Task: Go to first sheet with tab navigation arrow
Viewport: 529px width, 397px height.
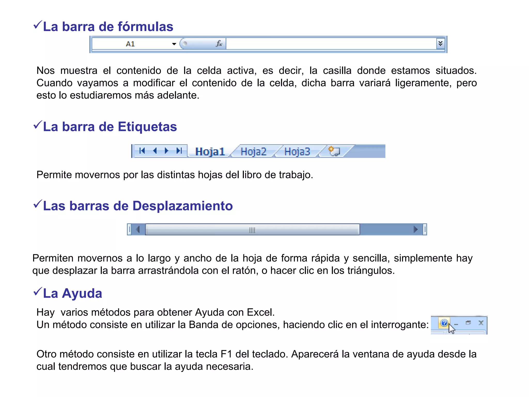Action: [x=142, y=151]
